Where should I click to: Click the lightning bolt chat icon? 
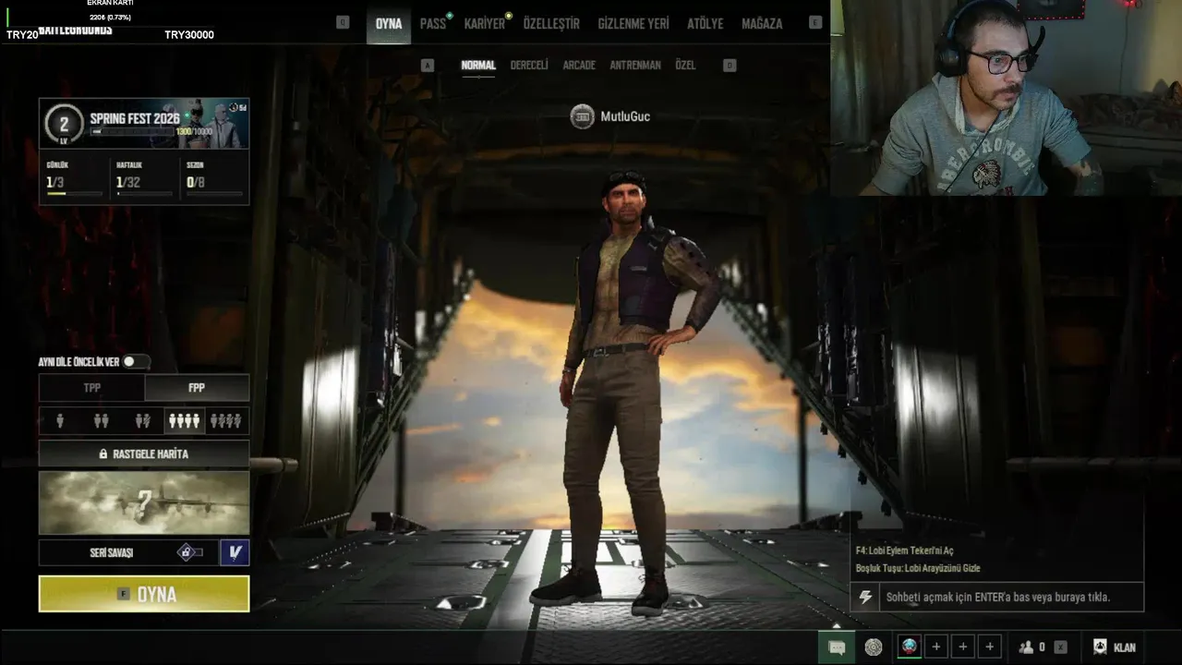point(865,597)
